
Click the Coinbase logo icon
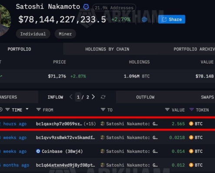point(38,151)
